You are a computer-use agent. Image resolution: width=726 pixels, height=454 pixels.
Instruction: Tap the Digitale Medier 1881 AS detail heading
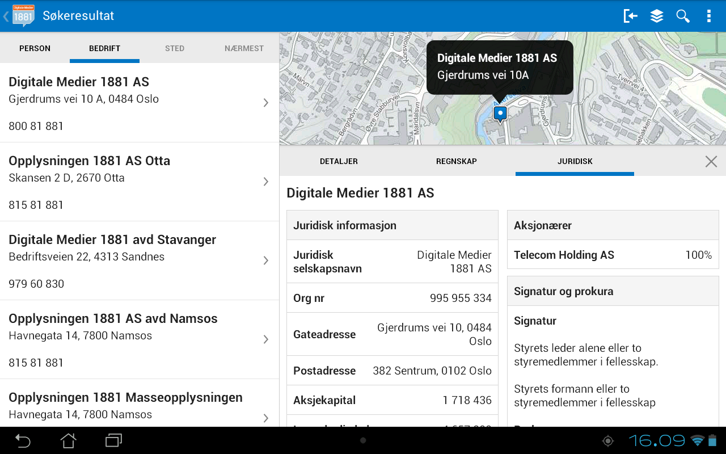click(361, 193)
